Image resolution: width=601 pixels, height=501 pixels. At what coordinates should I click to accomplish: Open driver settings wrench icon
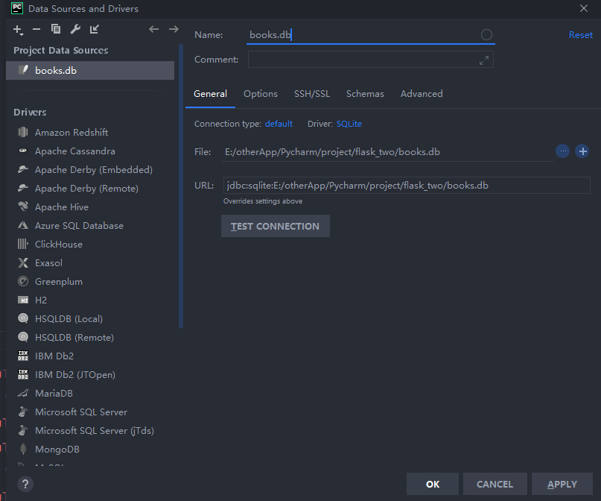(x=75, y=29)
